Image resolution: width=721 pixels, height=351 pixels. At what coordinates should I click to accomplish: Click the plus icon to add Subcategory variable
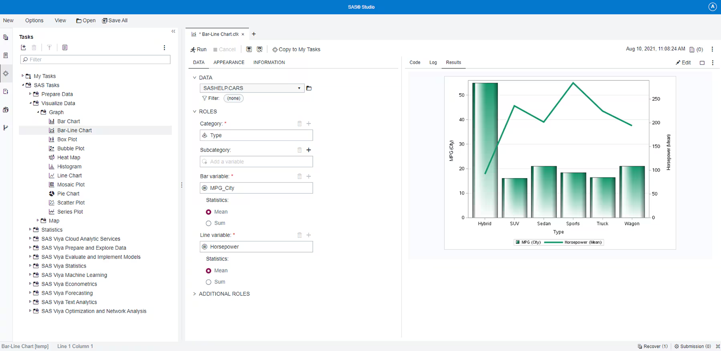pyautogui.click(x=309, y=150)
